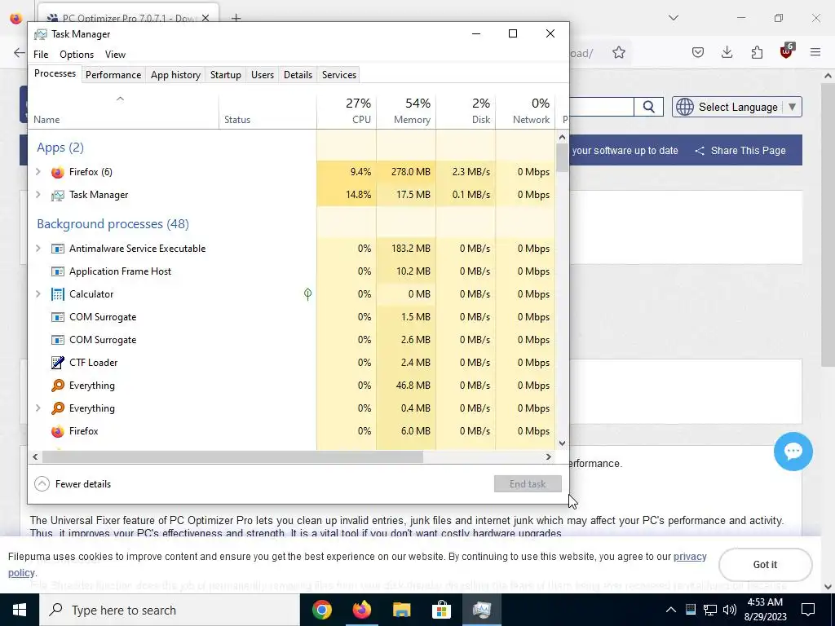Open the Select Language dropdown
The height and width of the screenshot is (626, 835).
[737, 107]
